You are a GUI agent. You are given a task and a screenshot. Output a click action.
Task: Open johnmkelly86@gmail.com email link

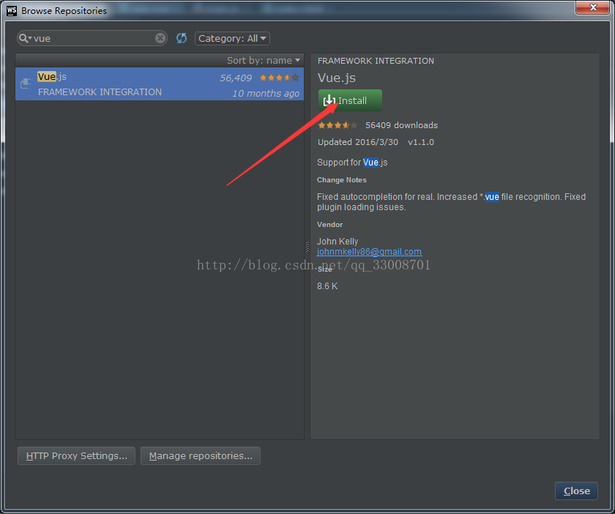pyautogui.click(x=369, y=252)
